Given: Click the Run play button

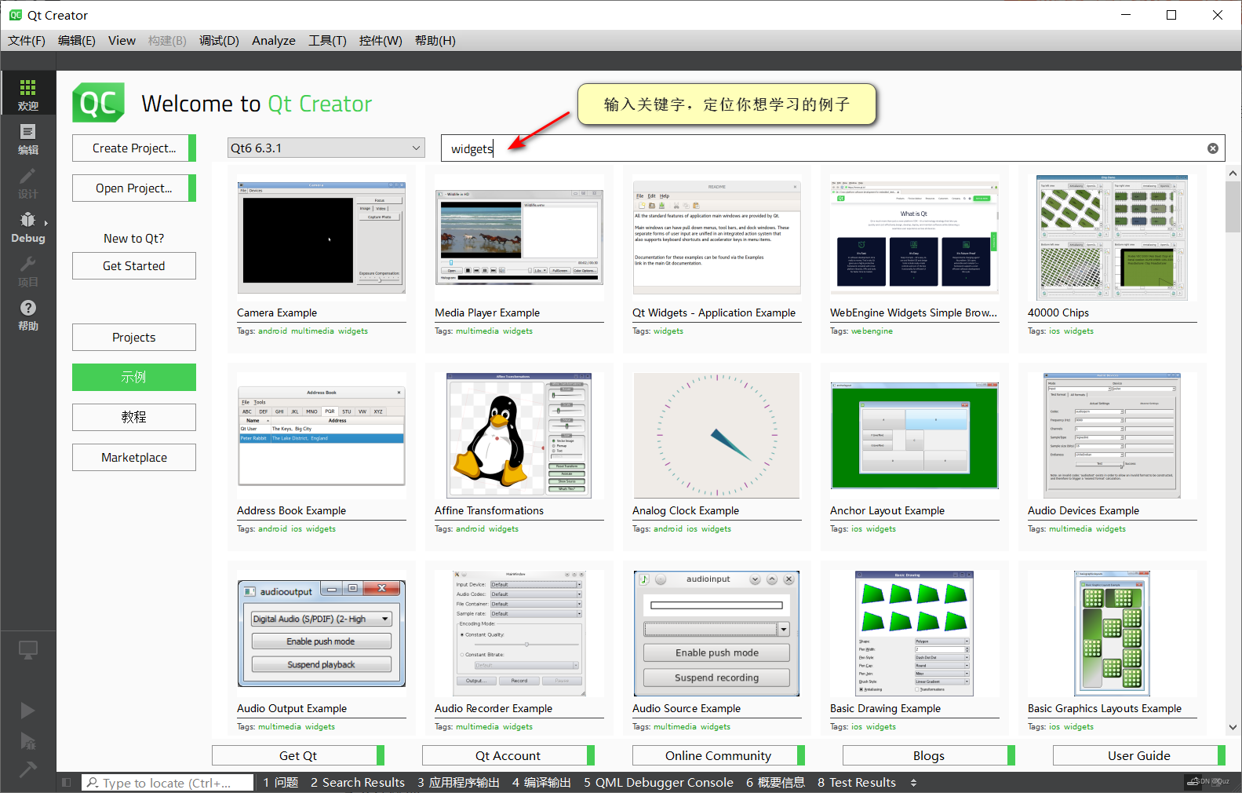Looking at the screenshot, I should pos(27,711).
